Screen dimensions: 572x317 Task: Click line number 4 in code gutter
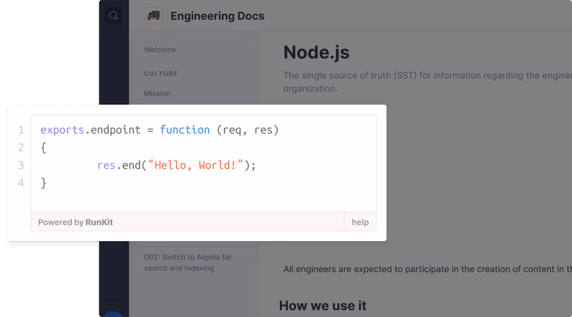[21, 183]
